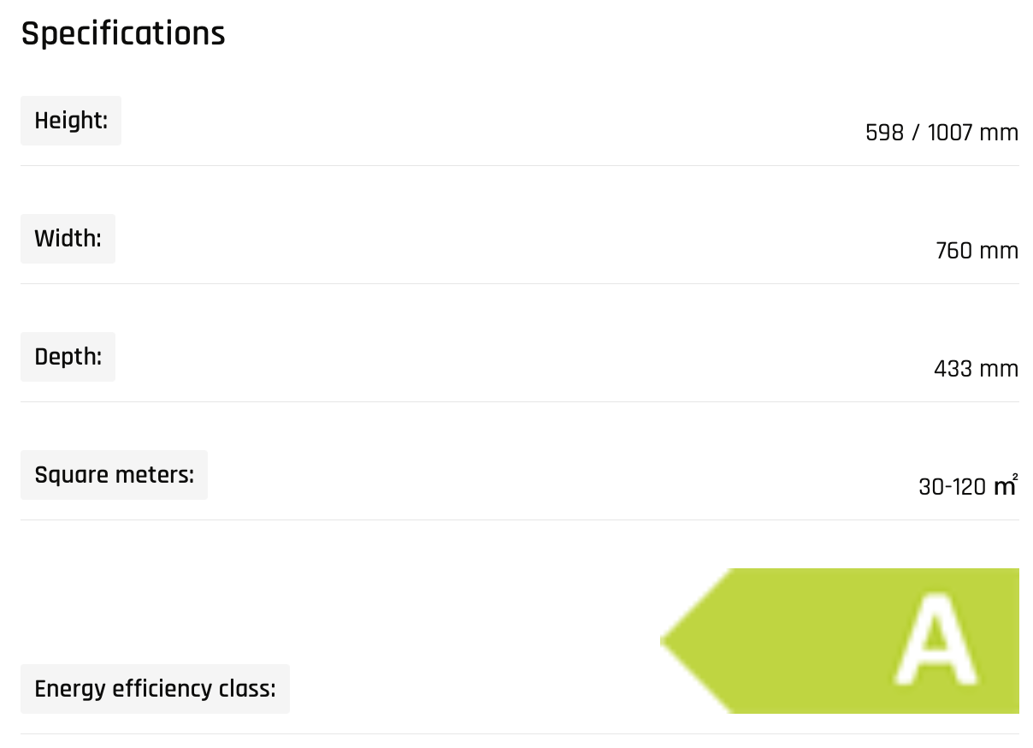Click the divider below energy efficiency row
1033x748 pixels.
(520, 733)
